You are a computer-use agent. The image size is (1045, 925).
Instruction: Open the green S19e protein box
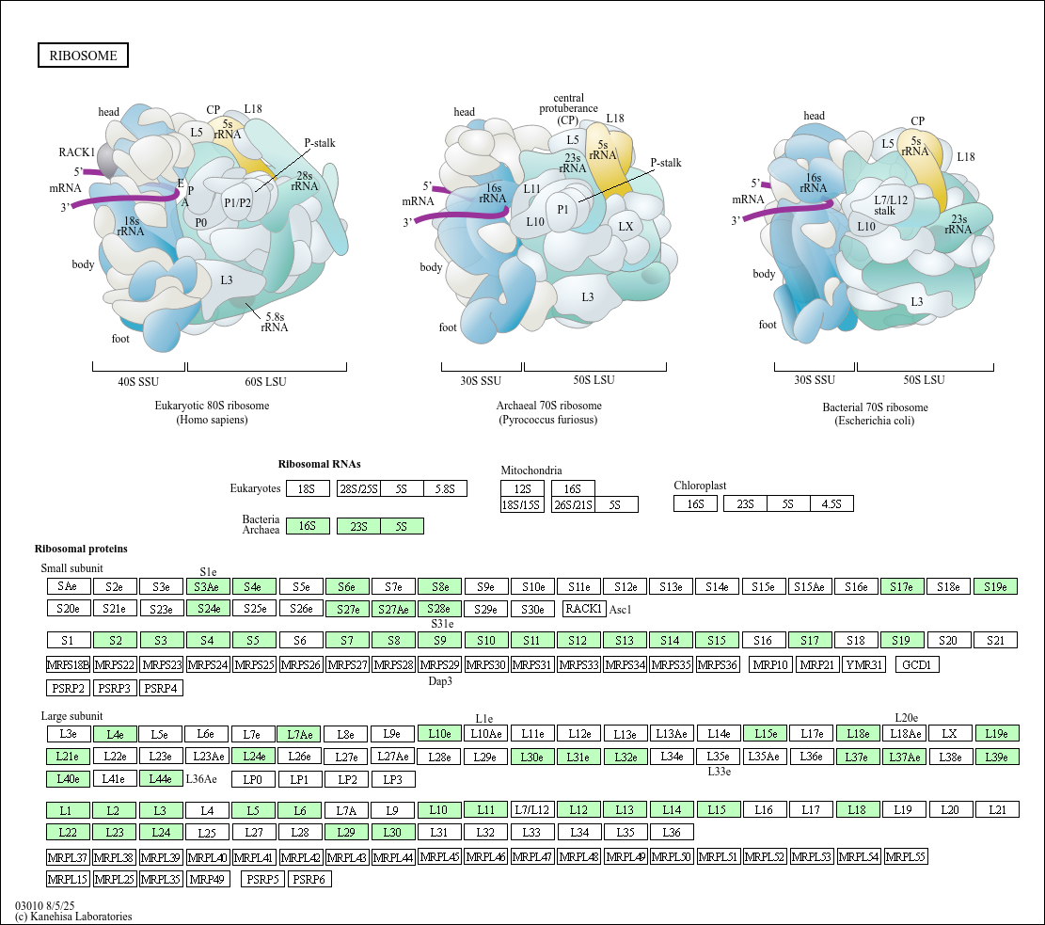[x=995, y=586]
